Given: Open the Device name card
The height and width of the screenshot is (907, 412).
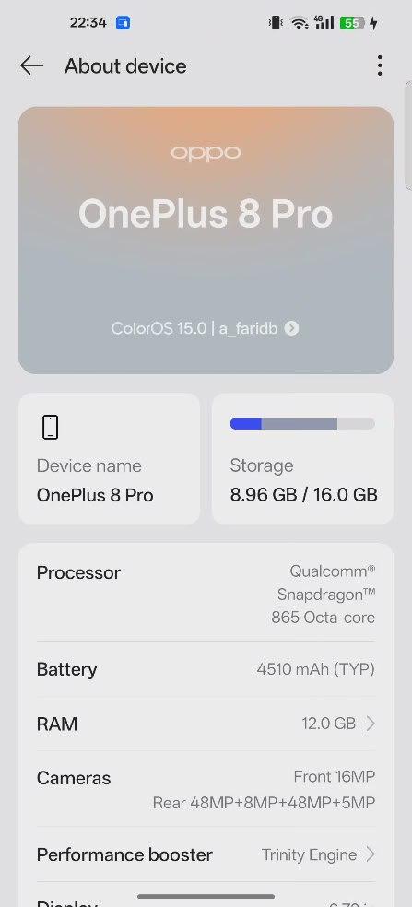Looking at the screenshot, I should [110, 459].
